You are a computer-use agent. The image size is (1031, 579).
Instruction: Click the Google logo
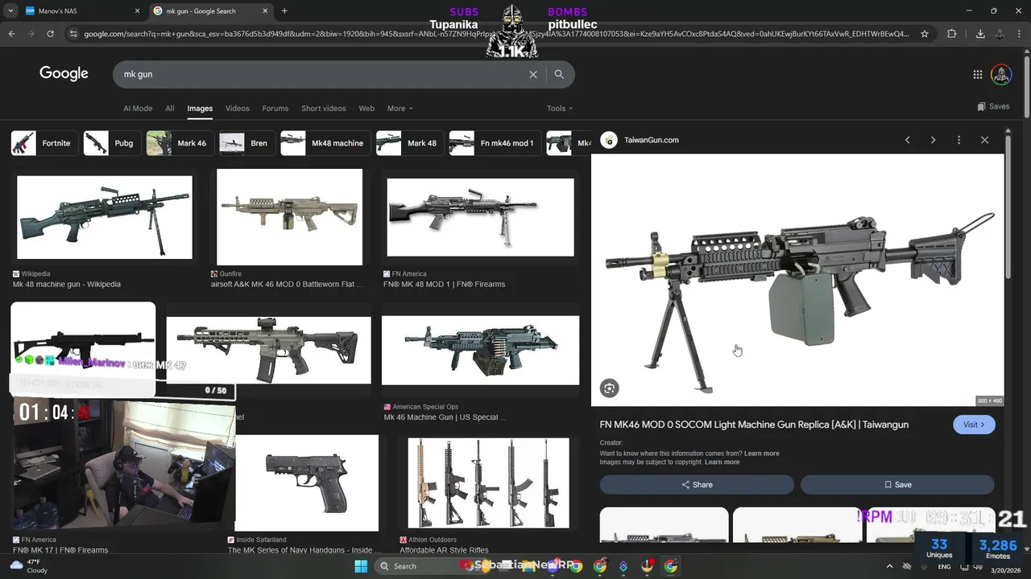(x=64, y=74)
